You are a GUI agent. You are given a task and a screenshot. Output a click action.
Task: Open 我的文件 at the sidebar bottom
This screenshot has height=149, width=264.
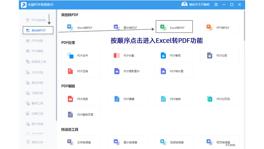tap(35, 142)
